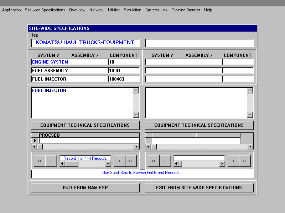Screen dimensions: 285x213
Task: Open the Simulation menu
Action: coord(133,10)
